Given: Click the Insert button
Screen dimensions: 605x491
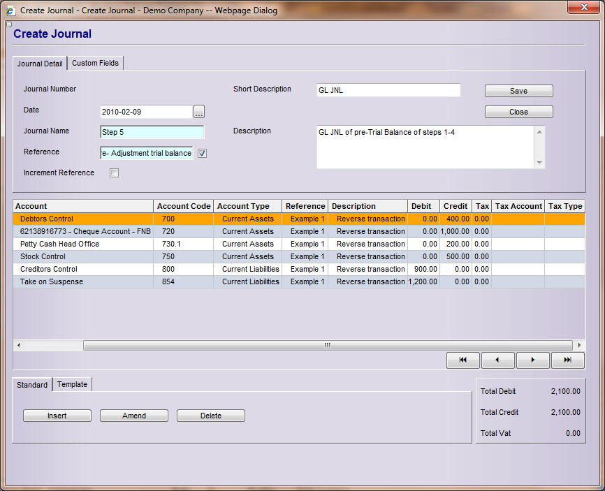Looking at the screenshot, I should (x=57, y=416).
